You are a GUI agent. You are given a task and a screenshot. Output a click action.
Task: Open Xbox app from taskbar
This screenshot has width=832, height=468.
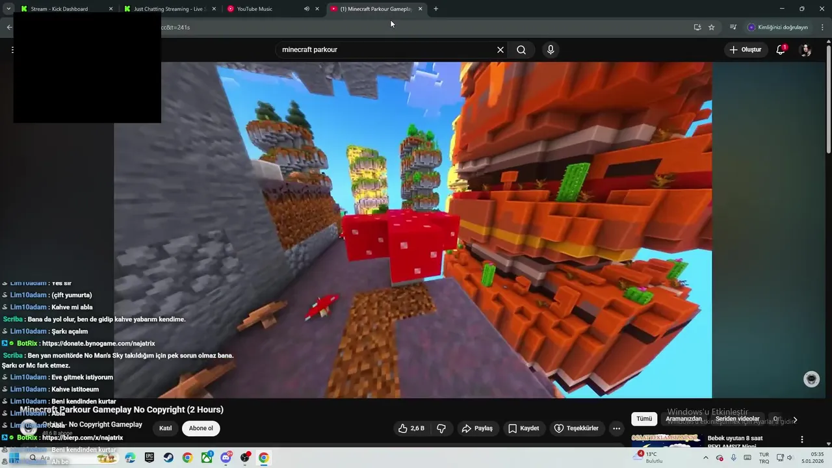[x=207, y=458]
